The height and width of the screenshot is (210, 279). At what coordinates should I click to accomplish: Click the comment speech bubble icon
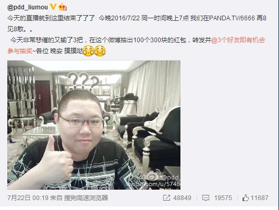[205, 198]
